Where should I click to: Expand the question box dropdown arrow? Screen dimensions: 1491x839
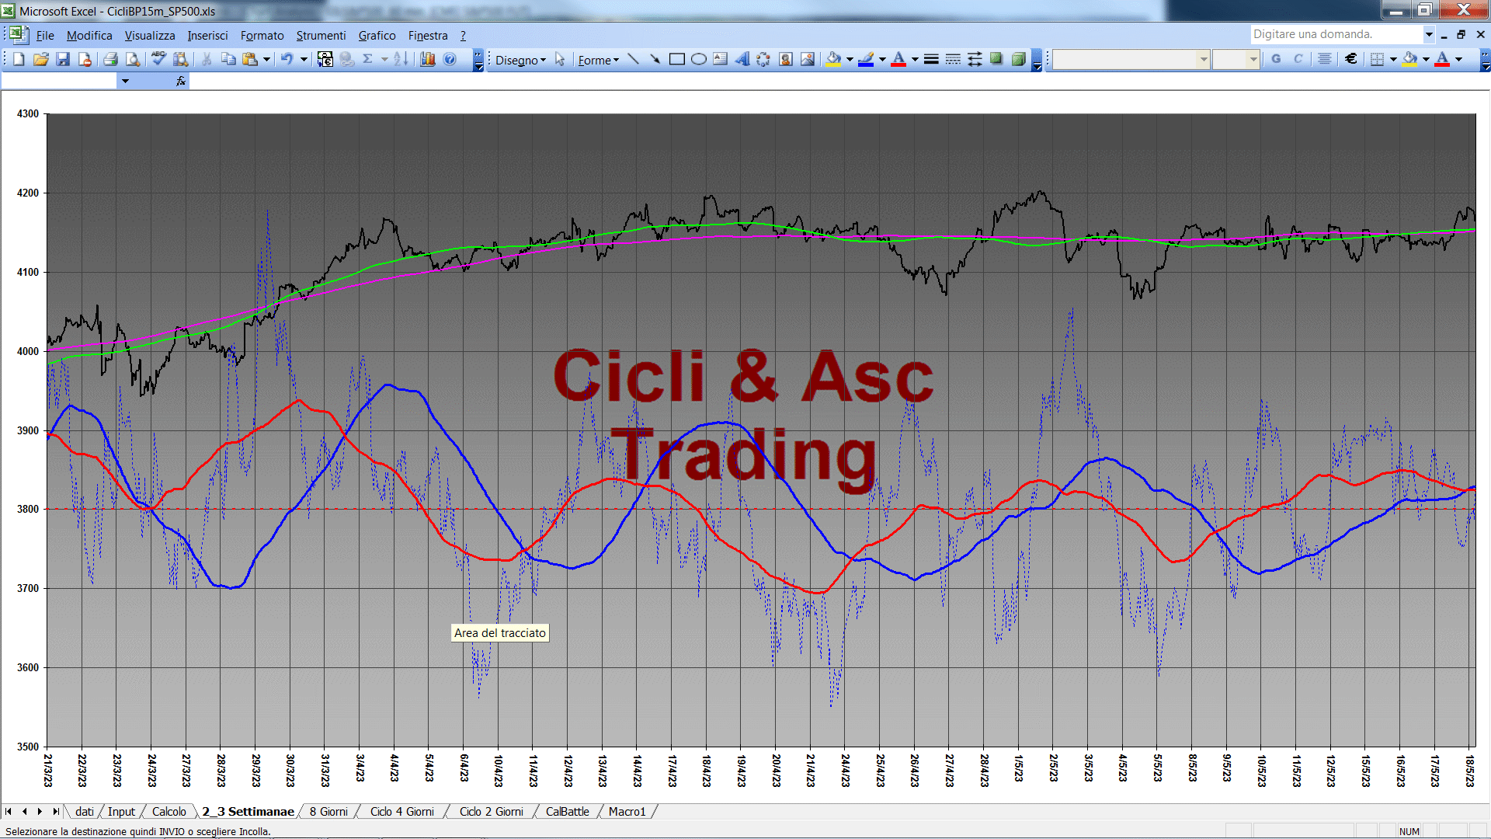pos(1429,34)
